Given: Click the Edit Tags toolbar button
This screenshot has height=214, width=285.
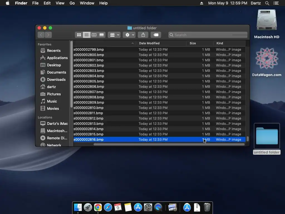Looking at the screenshot, I should point(156,35).
